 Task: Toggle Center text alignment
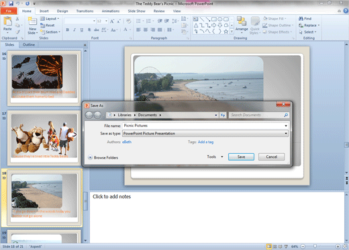tap(146, 30)
